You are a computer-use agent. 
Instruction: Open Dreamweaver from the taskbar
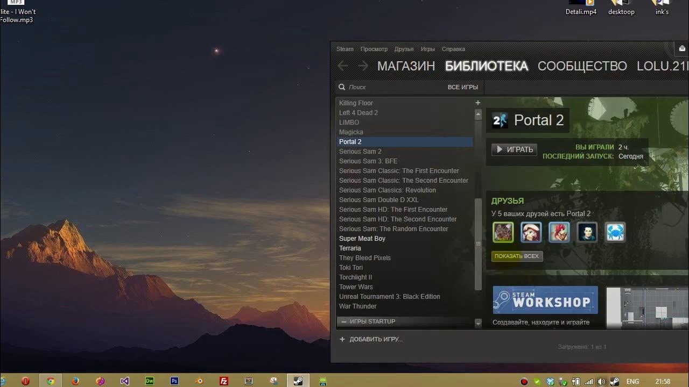coord(150,381)
